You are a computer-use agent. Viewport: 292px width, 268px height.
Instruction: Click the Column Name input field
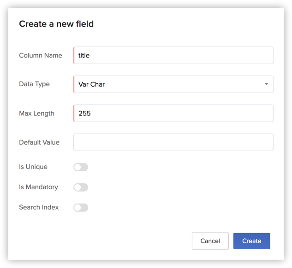coord(173,55)
